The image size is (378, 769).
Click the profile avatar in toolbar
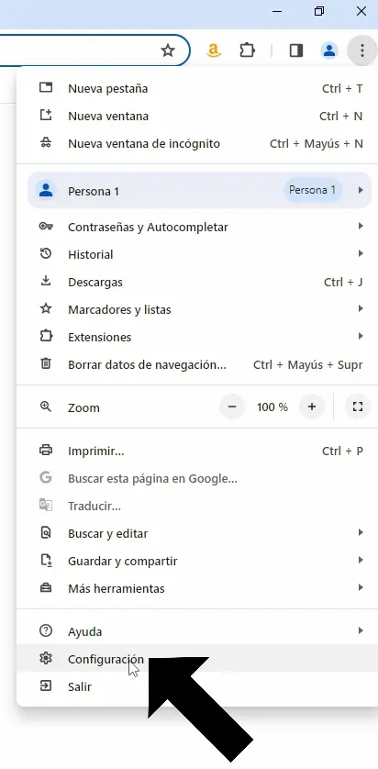[x=329, y=50]
